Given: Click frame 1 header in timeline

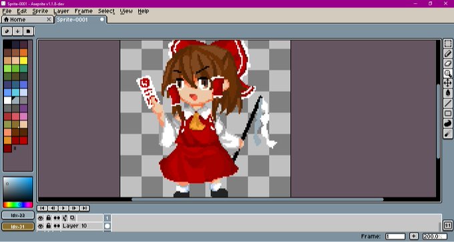Looking at the screenshot, I should pyautogui.click(x=107, y=218).
